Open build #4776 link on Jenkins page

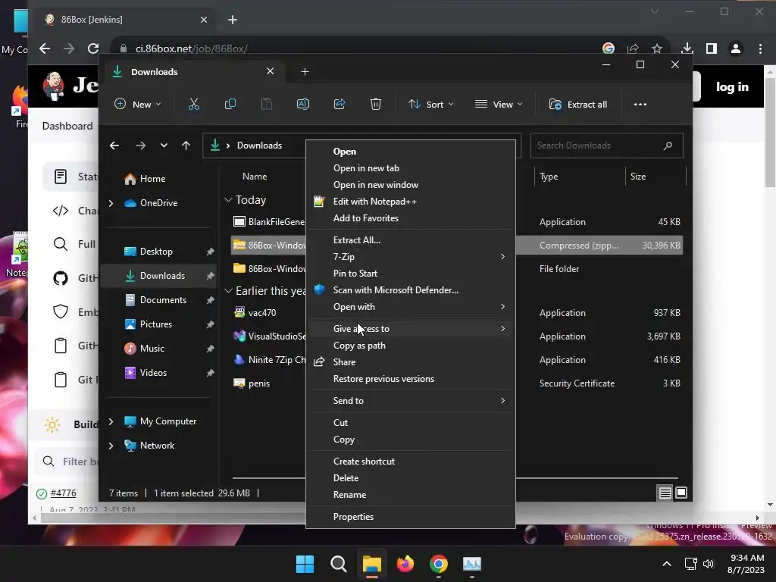click(64, 493)
